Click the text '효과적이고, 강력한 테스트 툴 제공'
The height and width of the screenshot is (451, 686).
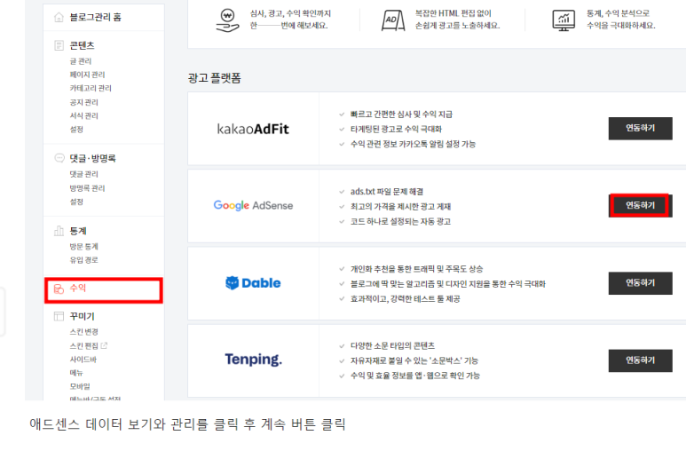pos(406,298)
